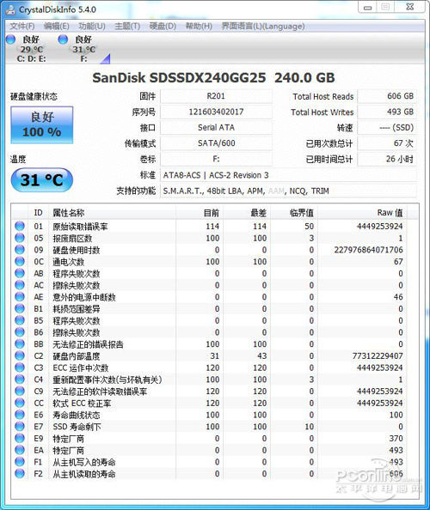
Task: Select the C: D: E: disk status orb
Action: point(10,39)
